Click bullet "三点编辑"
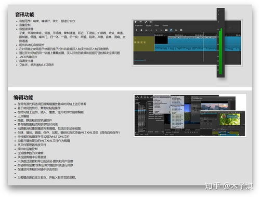The image size is (260, 197). point(23,116)
